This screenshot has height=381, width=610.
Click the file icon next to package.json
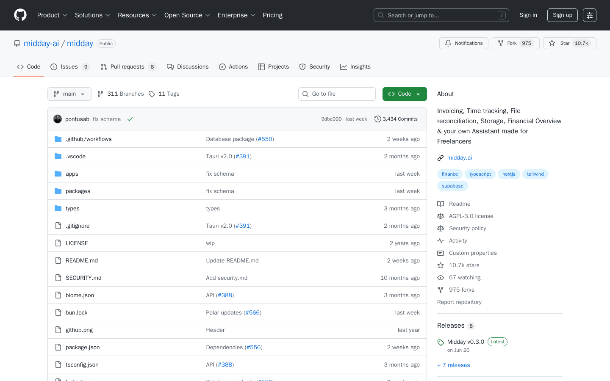tap(58, 347)
